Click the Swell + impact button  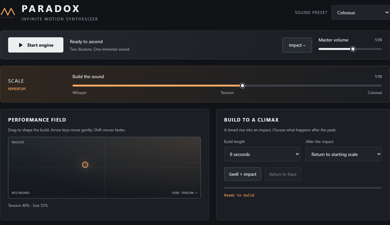pos(243,174)
